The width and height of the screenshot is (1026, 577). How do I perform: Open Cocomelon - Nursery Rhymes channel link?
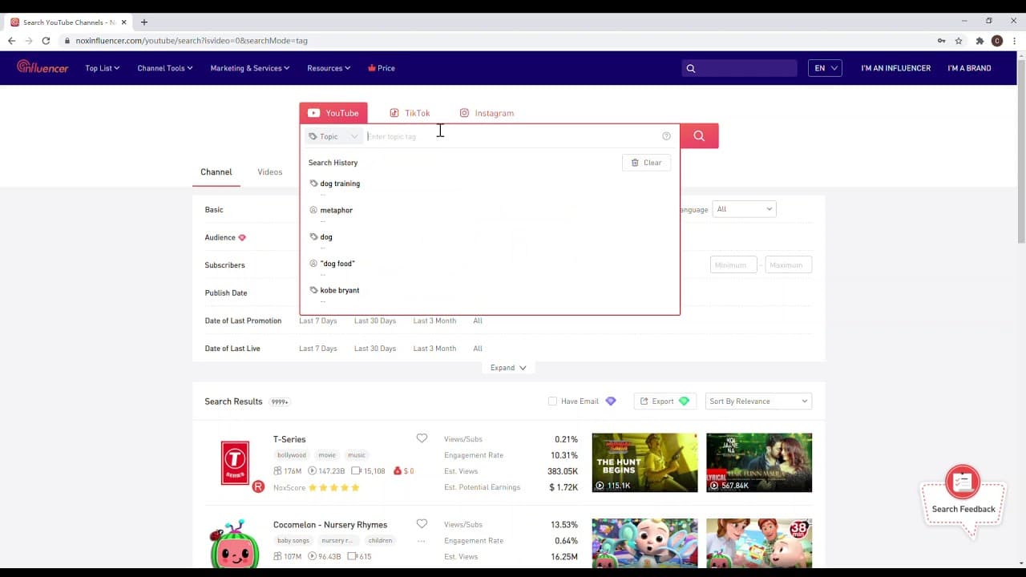330,525
